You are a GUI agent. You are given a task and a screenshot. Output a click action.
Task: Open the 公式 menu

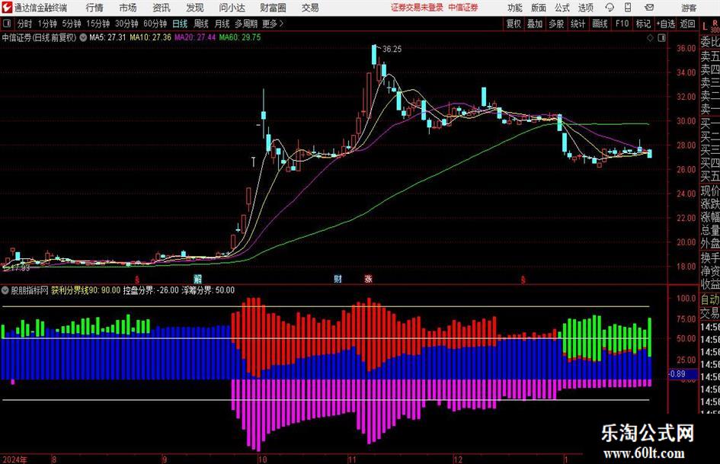click(562, 8)
